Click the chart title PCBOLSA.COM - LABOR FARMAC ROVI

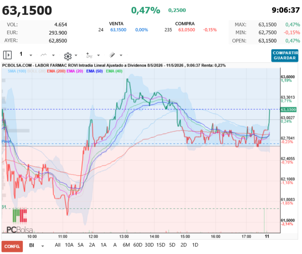[x=40, y=65]
